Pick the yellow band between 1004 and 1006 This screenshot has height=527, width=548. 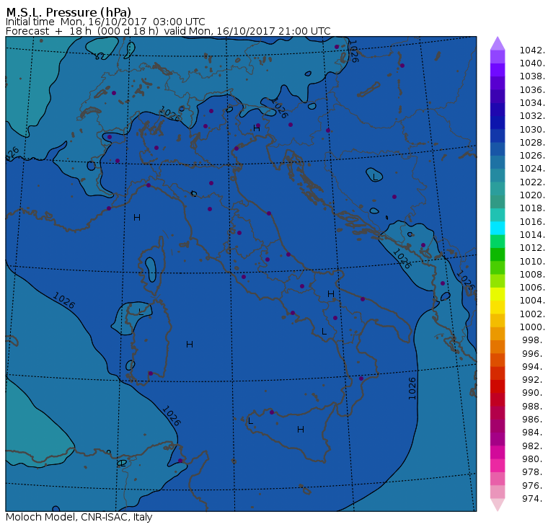pos(498,294)
